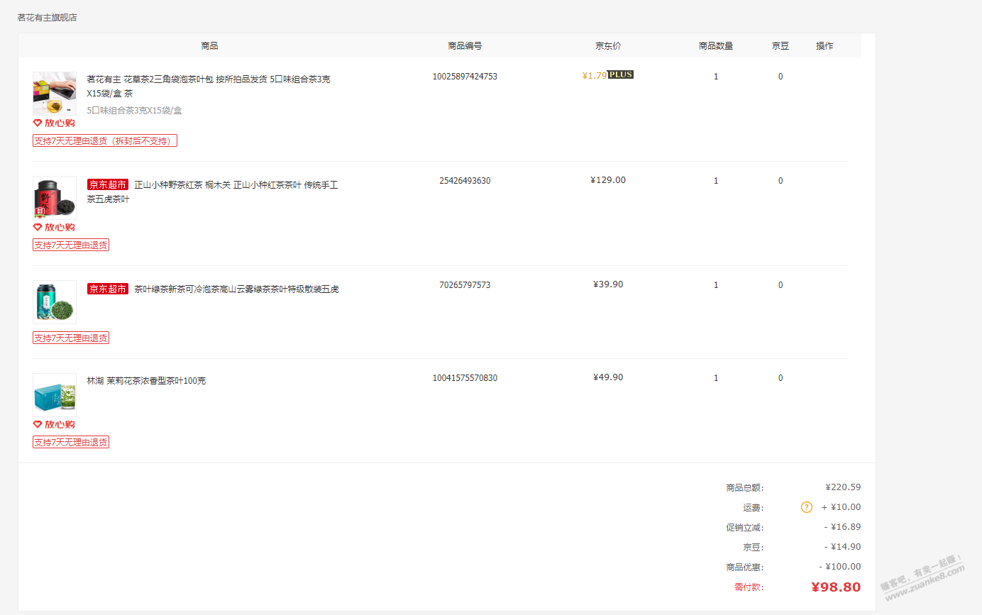Click product number 10025897424753
The height and width of the screenshot is (615, 982).
tap(465, 76)
